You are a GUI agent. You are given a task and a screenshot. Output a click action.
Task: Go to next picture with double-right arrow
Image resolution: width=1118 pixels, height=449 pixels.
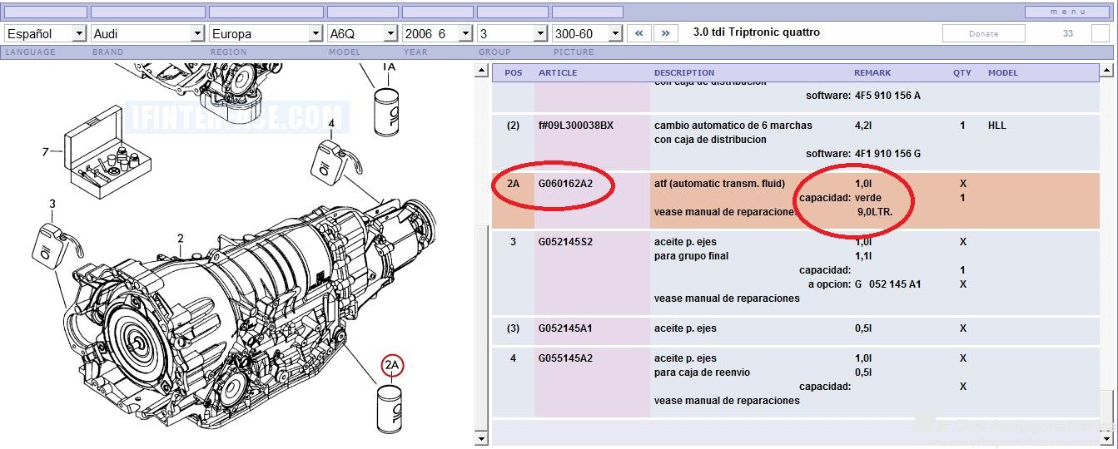point(665,33)
